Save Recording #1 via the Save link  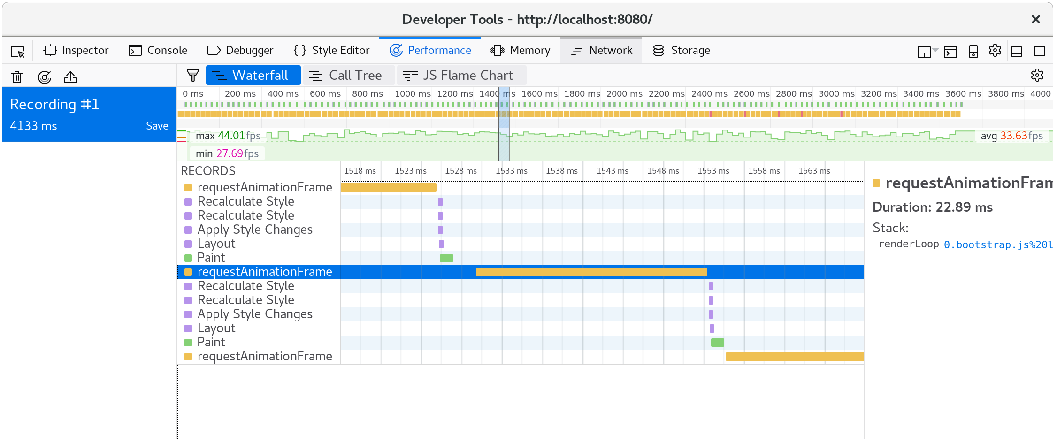click(157, 126)
